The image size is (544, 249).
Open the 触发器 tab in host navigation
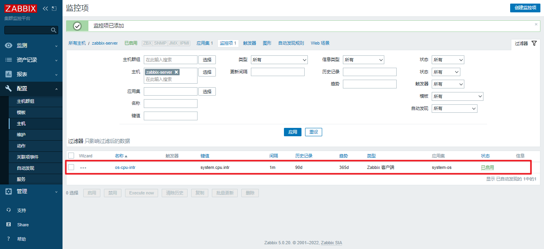(250, 43)
